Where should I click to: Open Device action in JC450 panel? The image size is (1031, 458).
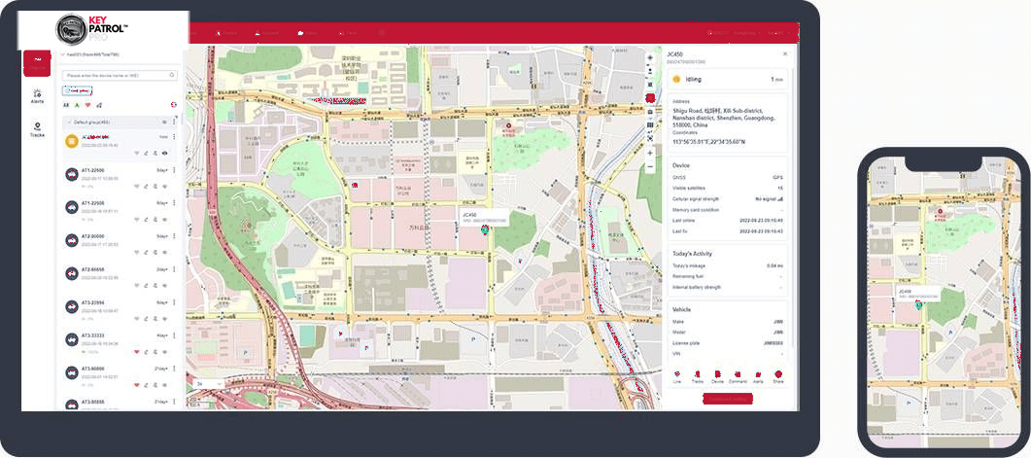tap(717, 375)
